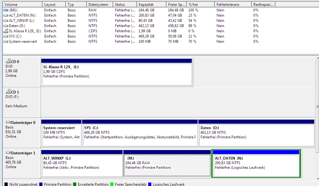The width and height of the screenshot is (319, 186).
Task: Click the 47,04 GB free space cell
Action: pos(175,15)
